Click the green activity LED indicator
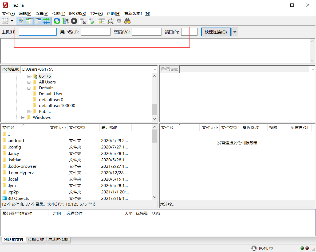 click(302, 248)
